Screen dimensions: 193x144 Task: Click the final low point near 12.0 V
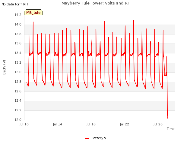(168, 118)
